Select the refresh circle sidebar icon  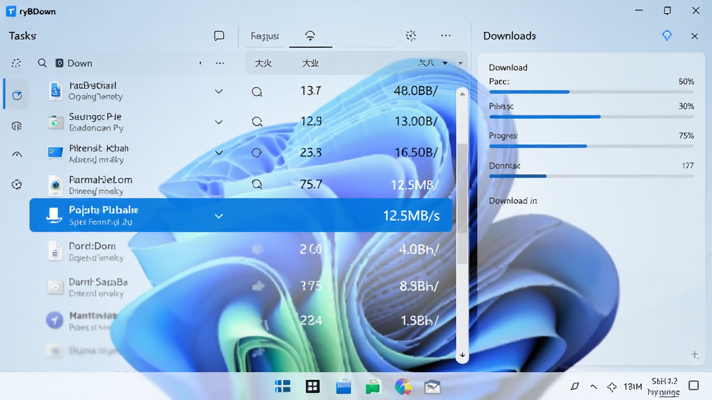[17, 94]
